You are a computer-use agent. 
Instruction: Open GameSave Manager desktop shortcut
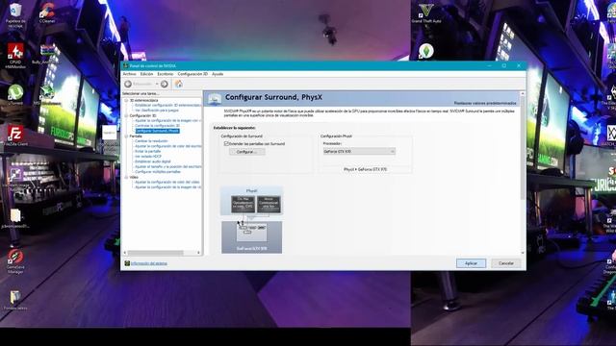(15, 257)
